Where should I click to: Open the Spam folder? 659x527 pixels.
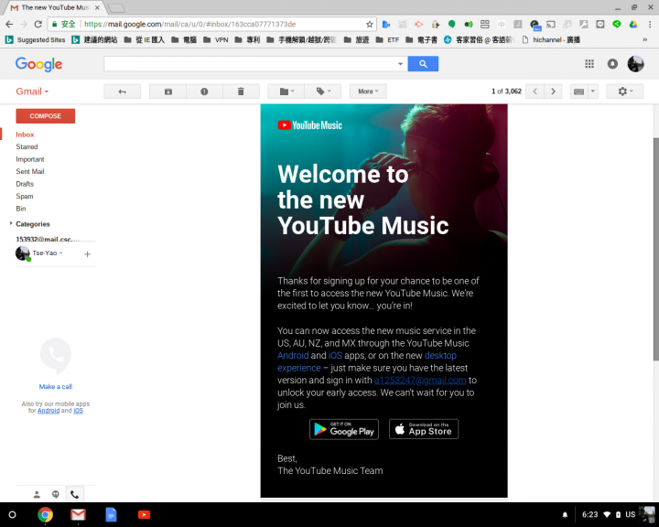(x=25, y=197)
